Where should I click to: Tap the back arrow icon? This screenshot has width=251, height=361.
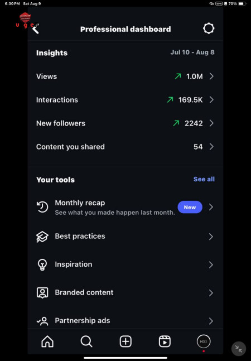(x=36, y=29)
